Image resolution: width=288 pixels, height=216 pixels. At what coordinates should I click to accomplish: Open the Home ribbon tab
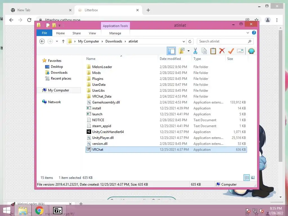pyautogui.click(x=60, y=33)
